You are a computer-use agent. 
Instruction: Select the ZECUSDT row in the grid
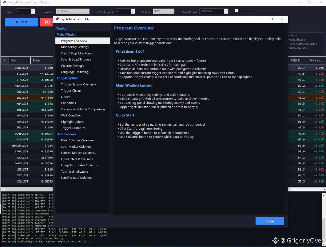tap(27, 98)
